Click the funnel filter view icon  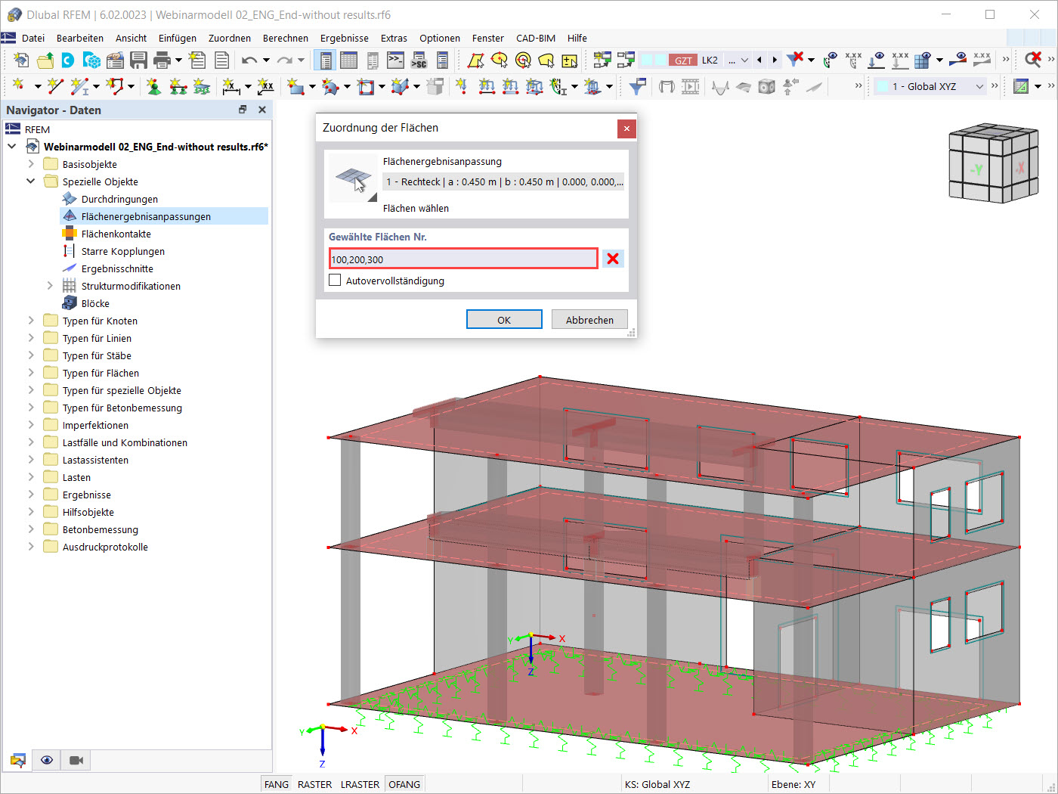click(637, 86)
